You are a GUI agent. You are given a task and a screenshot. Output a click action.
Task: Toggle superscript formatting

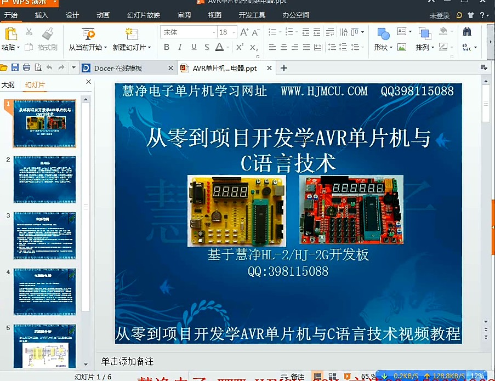pyautogui.click(x=240, y=47)
